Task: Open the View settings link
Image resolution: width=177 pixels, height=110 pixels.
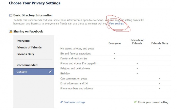Action: point(116,23)
